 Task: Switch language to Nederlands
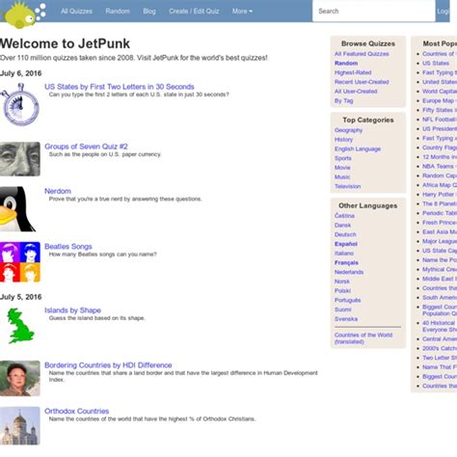click(349, 272)
